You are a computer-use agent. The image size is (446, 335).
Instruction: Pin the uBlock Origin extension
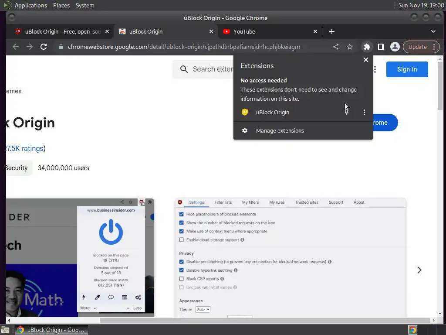click(346, 112)
